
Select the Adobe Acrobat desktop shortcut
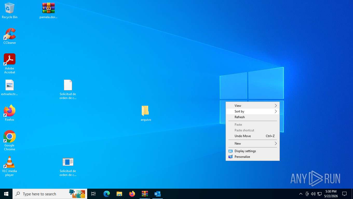pyautogui.click(x=10, y=64)
